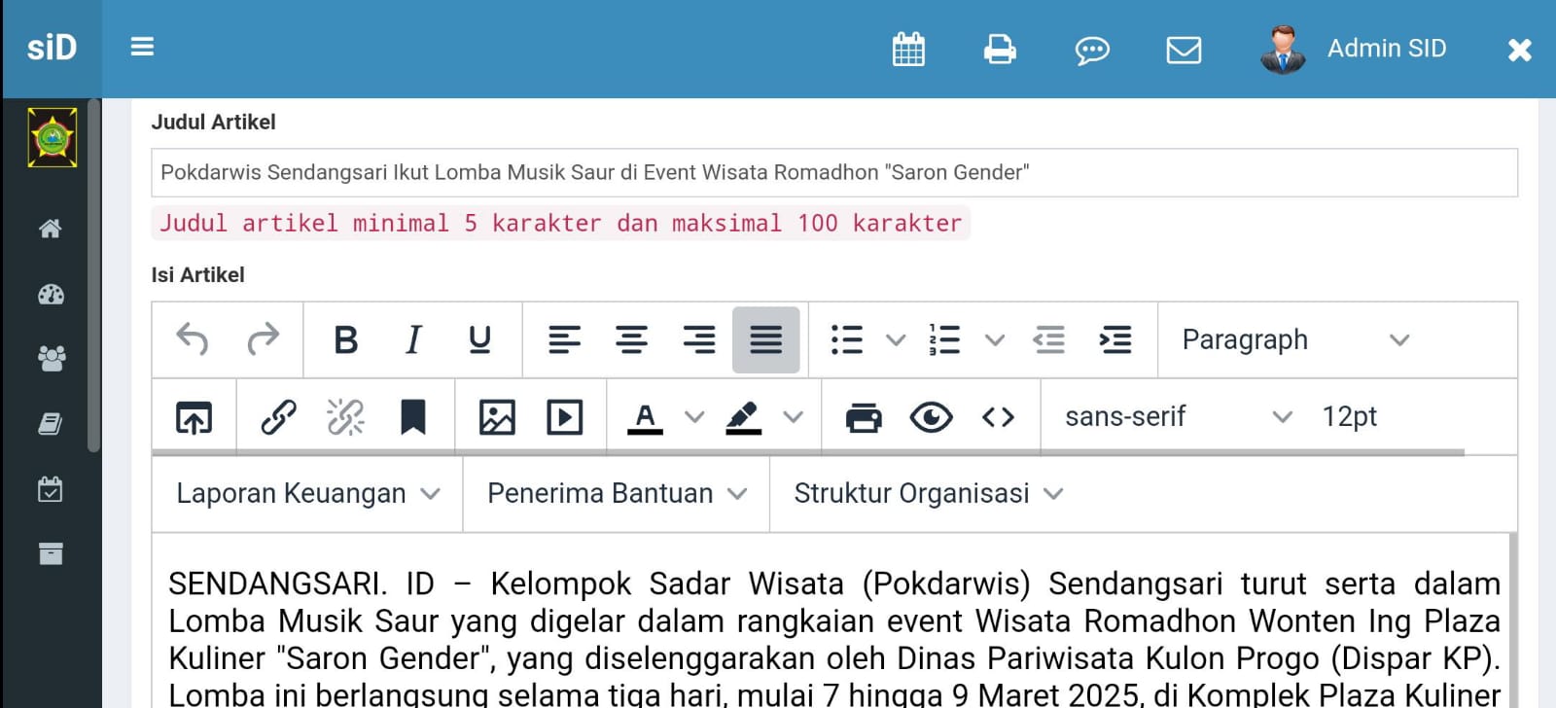Screen dimensions: 1556x708
Task: Print the editor content
Action: [x=864, y=417]
